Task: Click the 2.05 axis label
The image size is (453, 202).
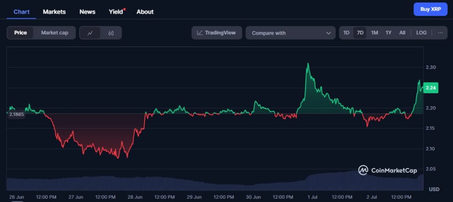Action: tap(430, 169)
